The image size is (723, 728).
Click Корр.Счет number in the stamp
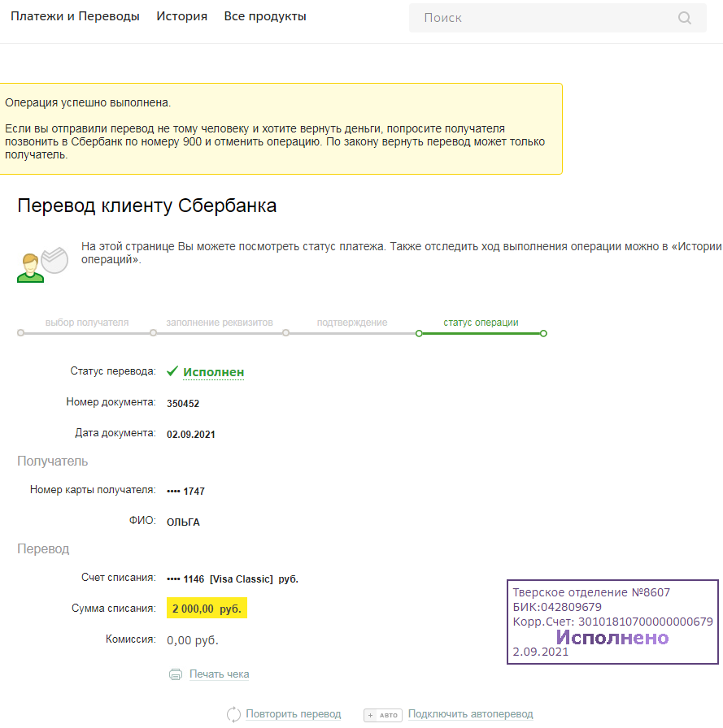[x=612, y=622]
